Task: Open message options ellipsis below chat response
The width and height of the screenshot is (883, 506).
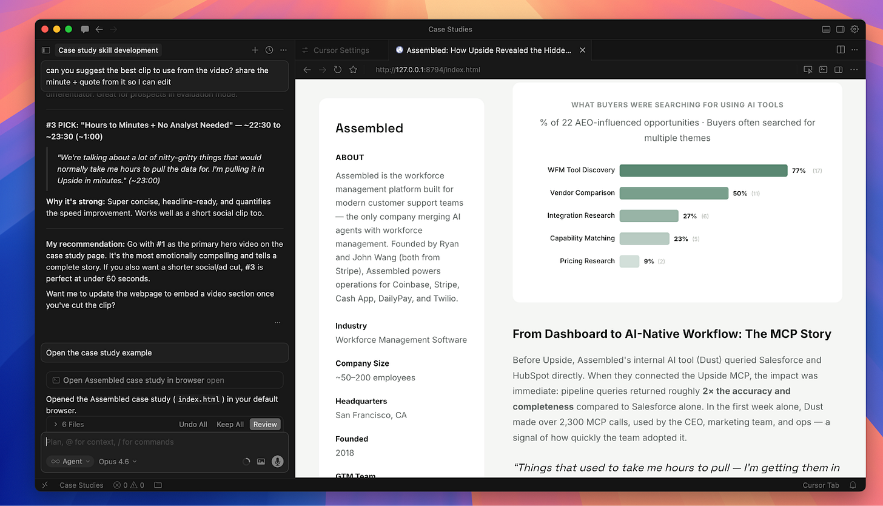Action: (277, 323)
